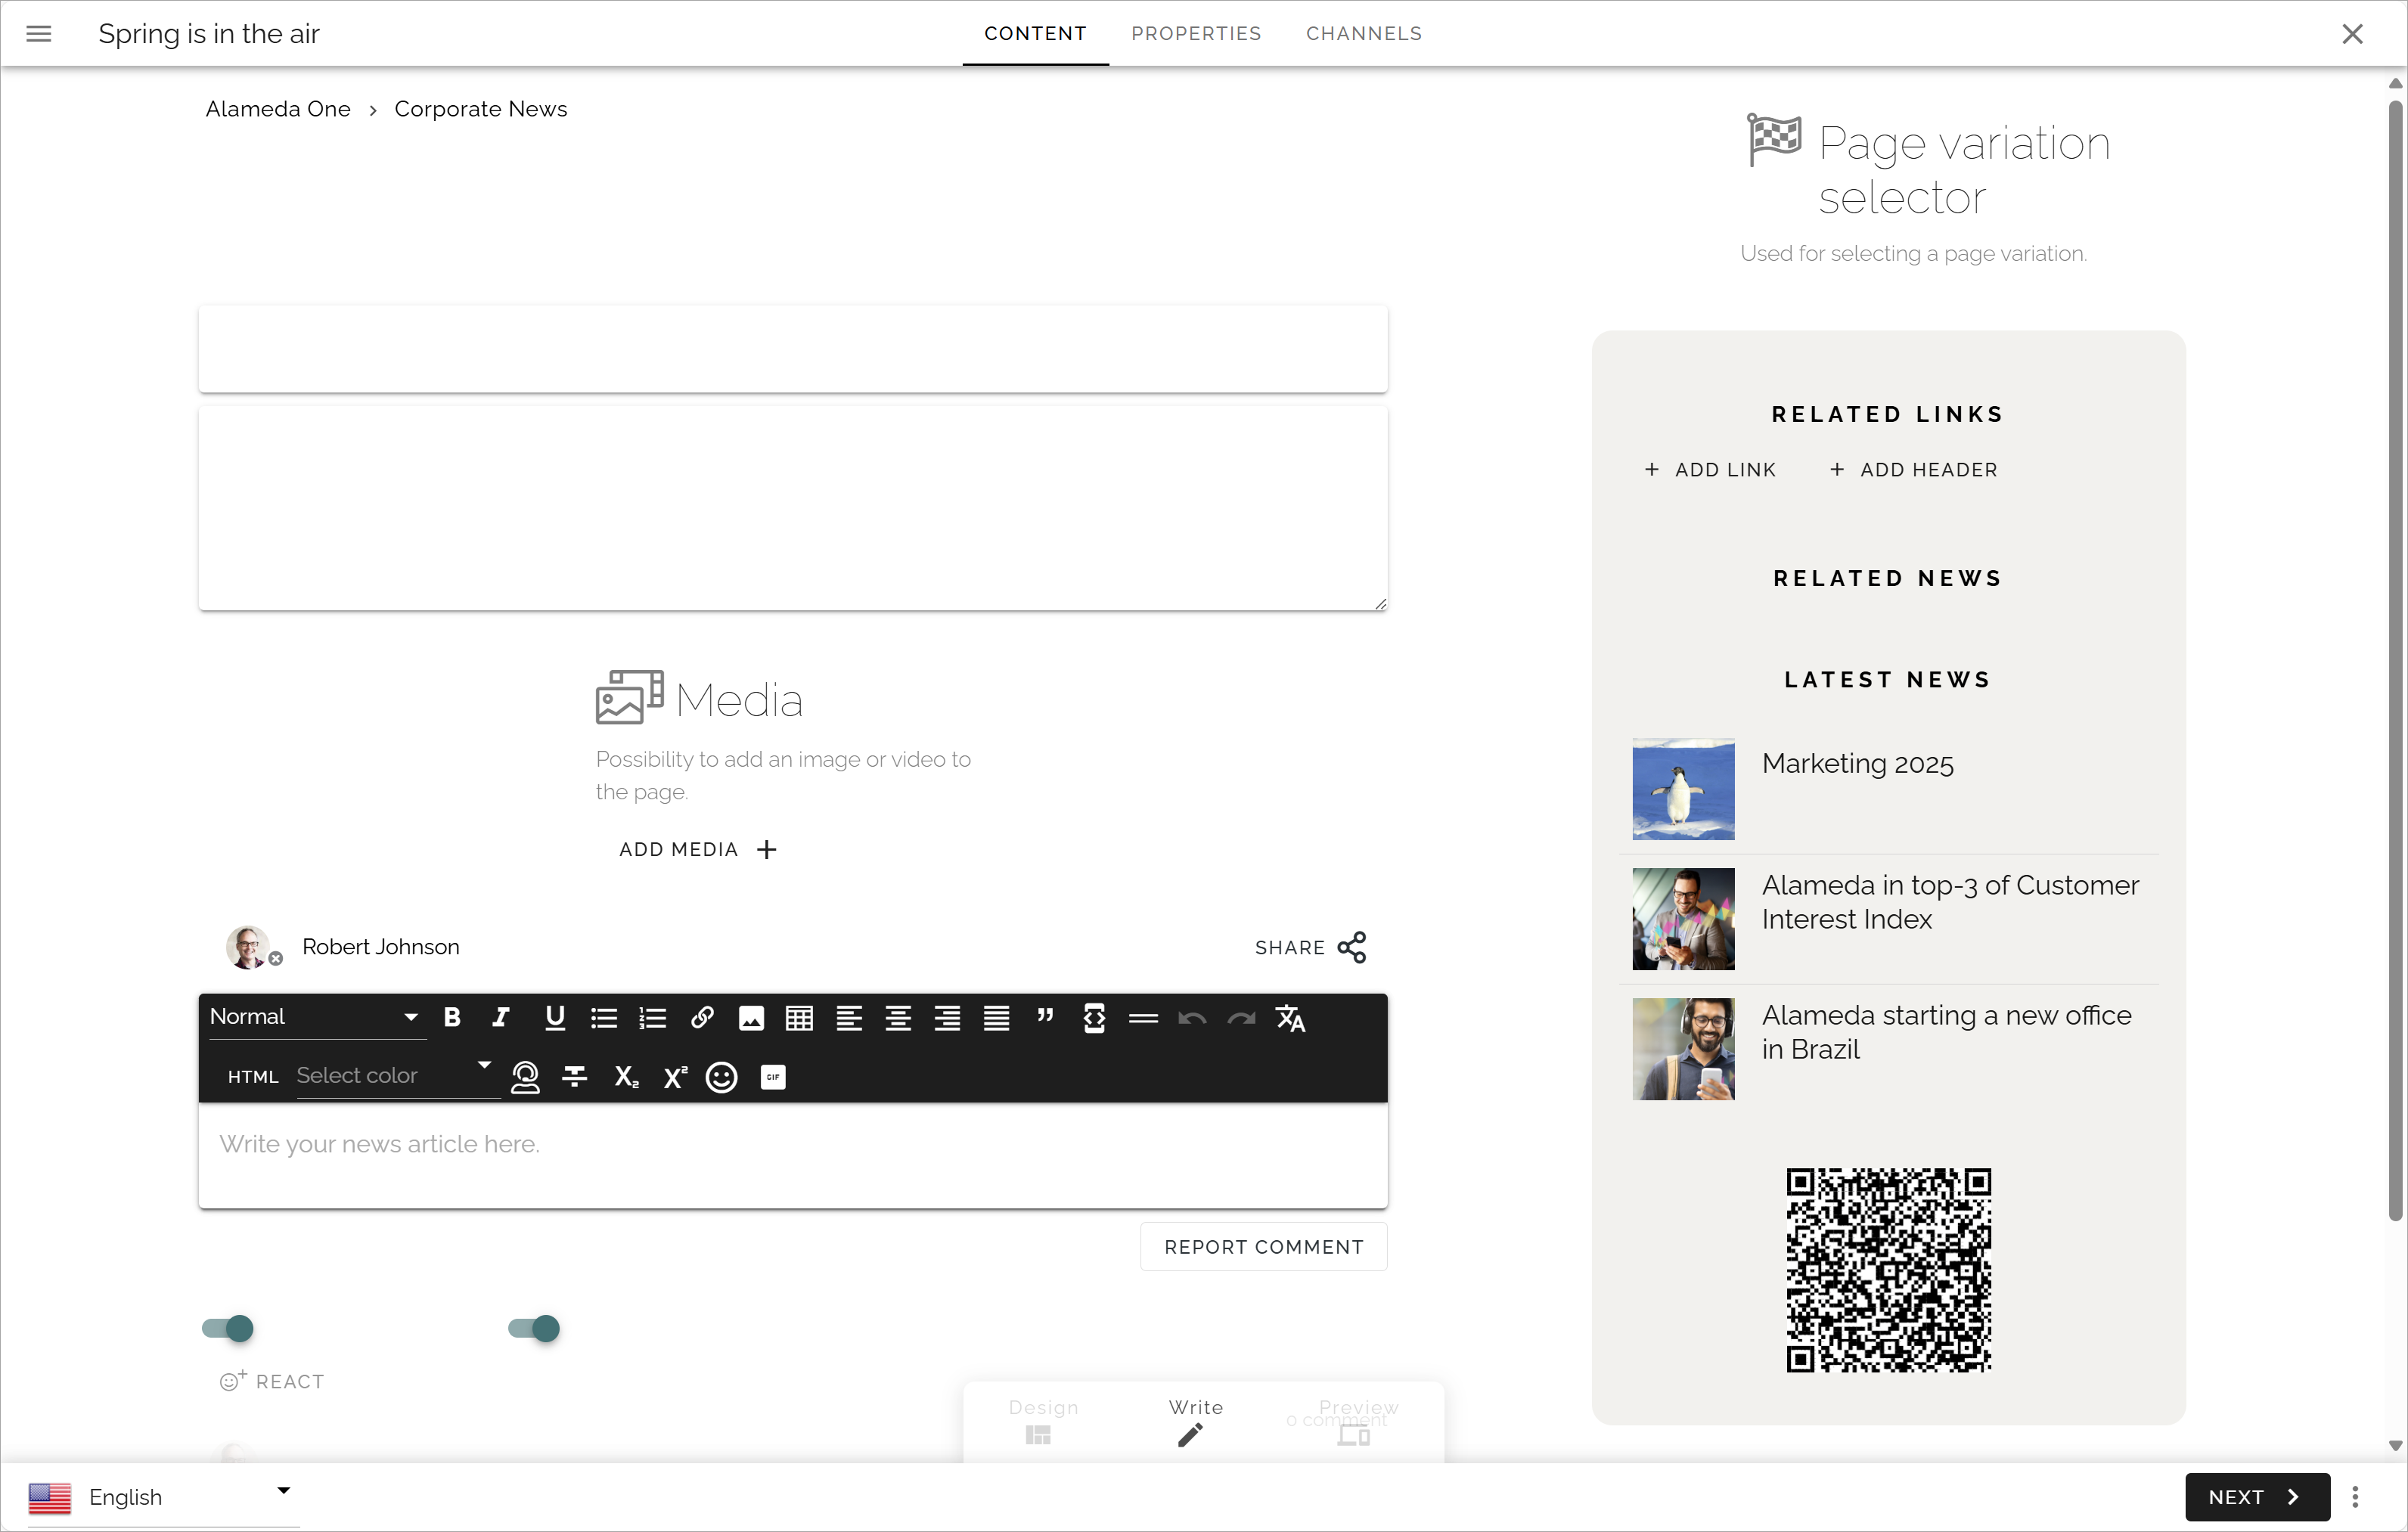Screen dimensions: 2408x1532
Task: Click the SHARE label
Action: tap(1290, 947)
